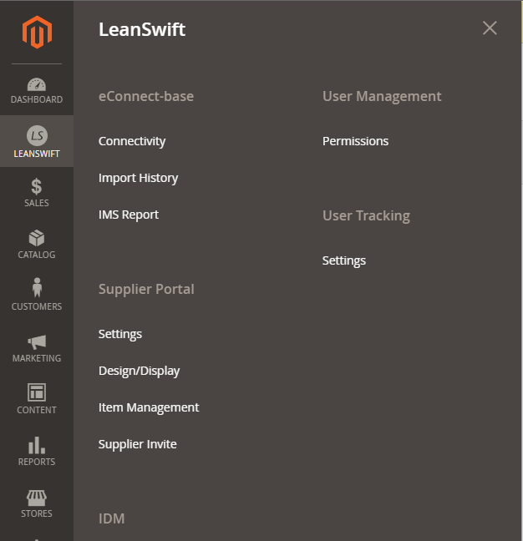Open IMS Report link
This screenshot has height=541, width=523.
pos(129,215)
